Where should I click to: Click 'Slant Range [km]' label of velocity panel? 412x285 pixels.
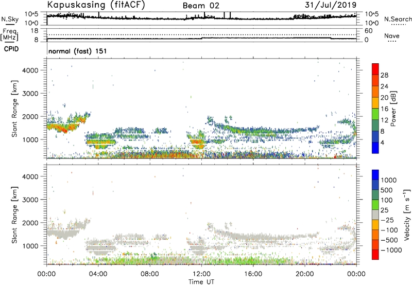(x=14, y=215)
